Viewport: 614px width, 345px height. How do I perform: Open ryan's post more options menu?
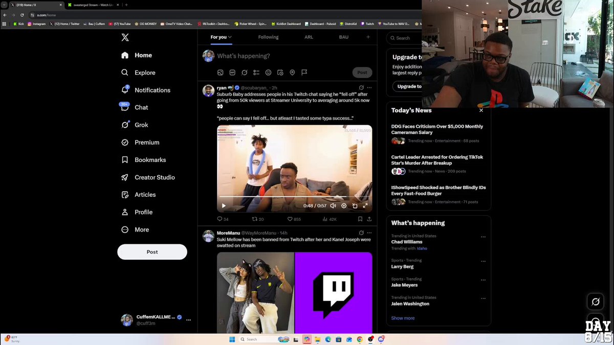[369, 87]
